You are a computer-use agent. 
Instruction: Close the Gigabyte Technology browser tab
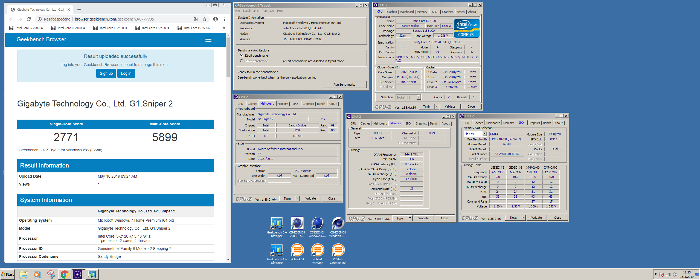[69, 10]
